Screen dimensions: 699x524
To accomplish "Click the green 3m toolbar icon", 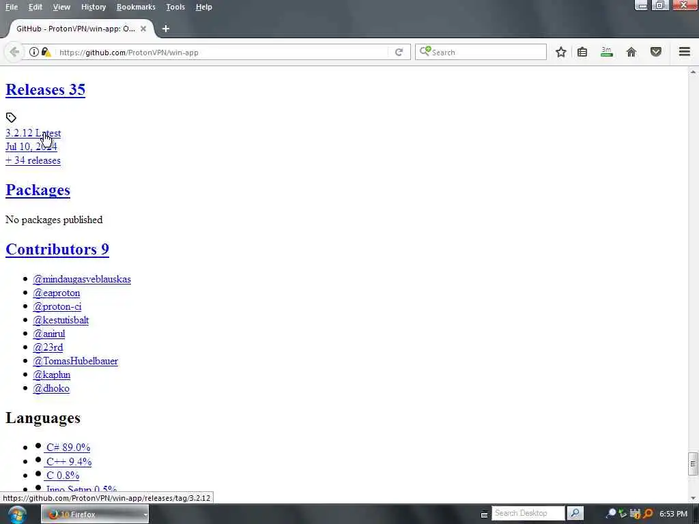I will (607, 52).
